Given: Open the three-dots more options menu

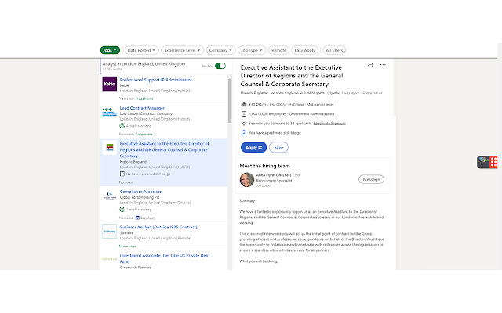Looking at the screenshot, I should [383, 65].
